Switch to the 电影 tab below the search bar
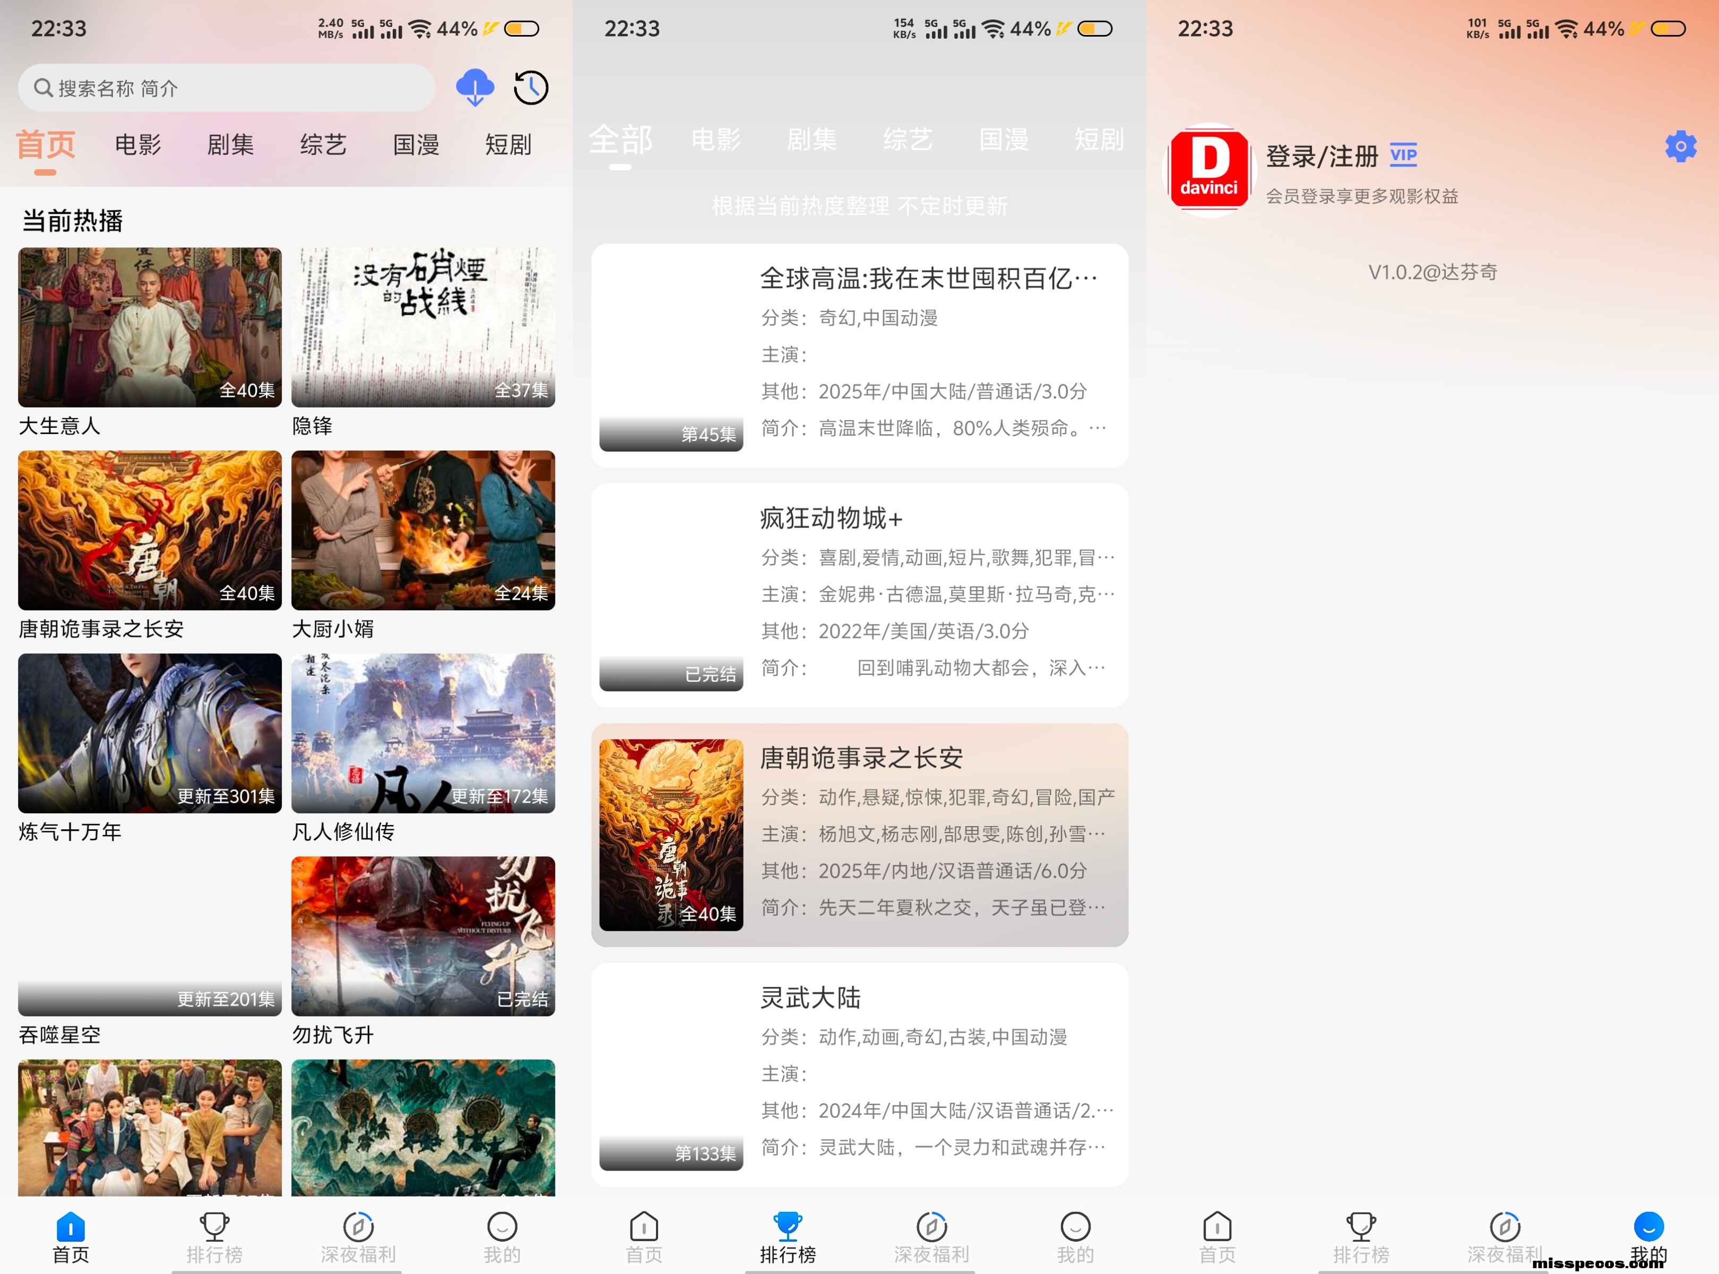 137,144
